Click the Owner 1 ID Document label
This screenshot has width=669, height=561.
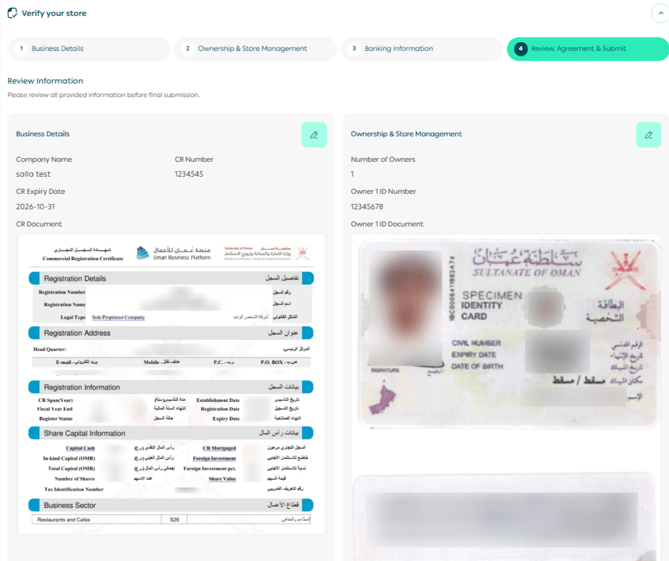pyautogui.click(x=387, y=224)
